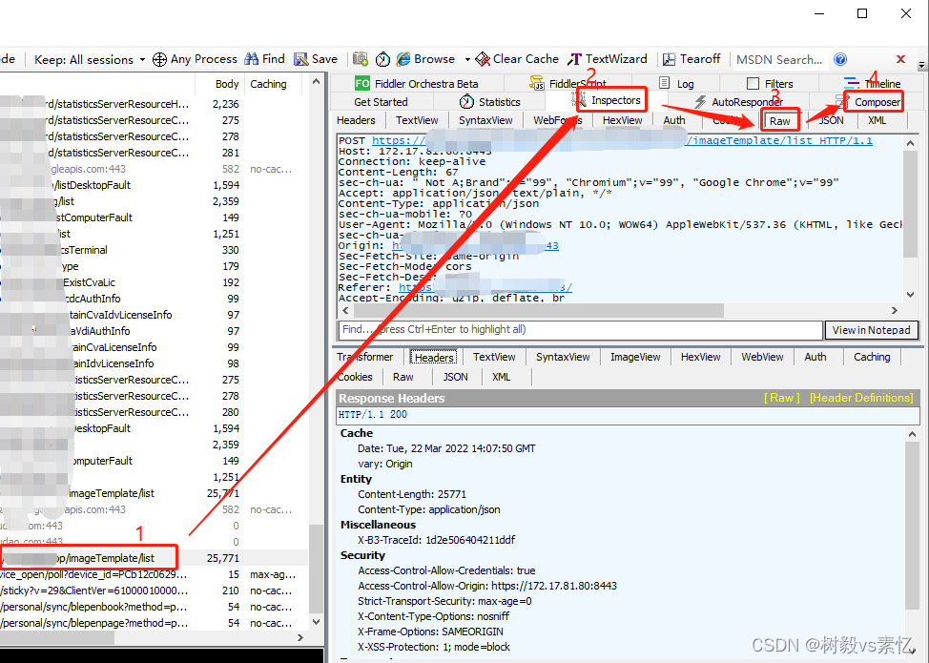Click Content-Type: application/json response header
The image size is (929, 663).
coord(429,509)
